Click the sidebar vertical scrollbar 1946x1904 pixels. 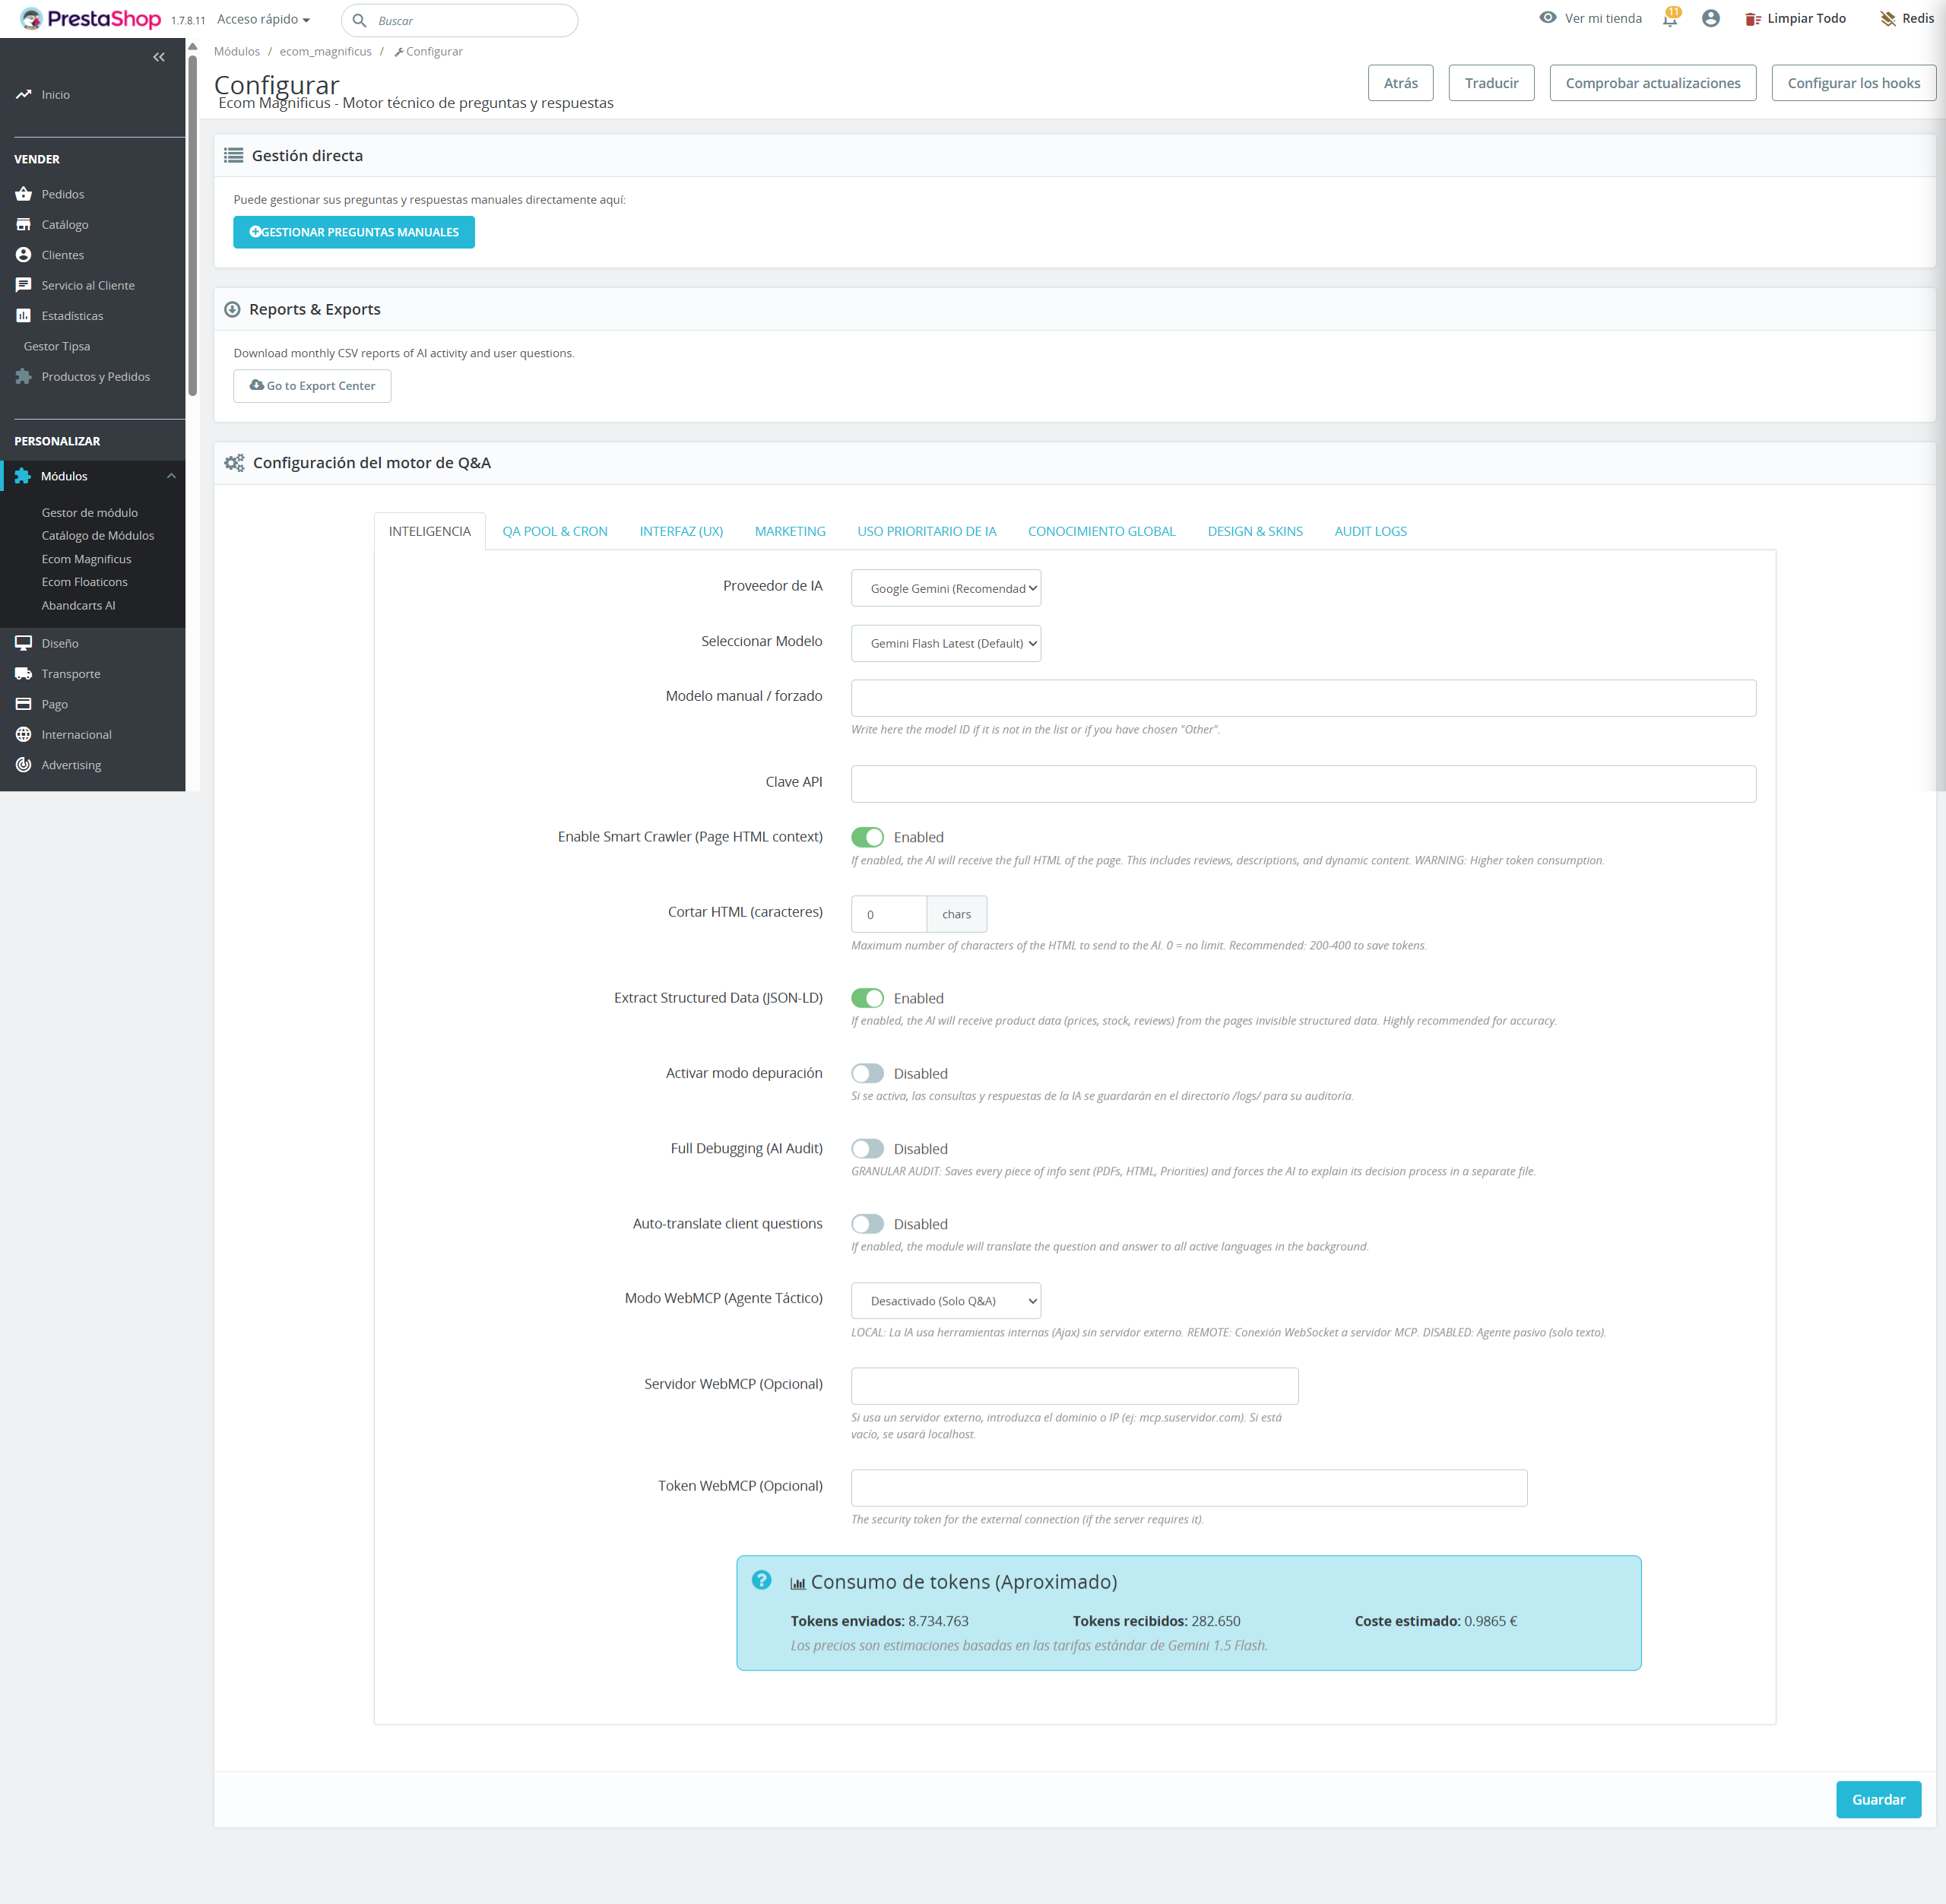tap(192, 220)
